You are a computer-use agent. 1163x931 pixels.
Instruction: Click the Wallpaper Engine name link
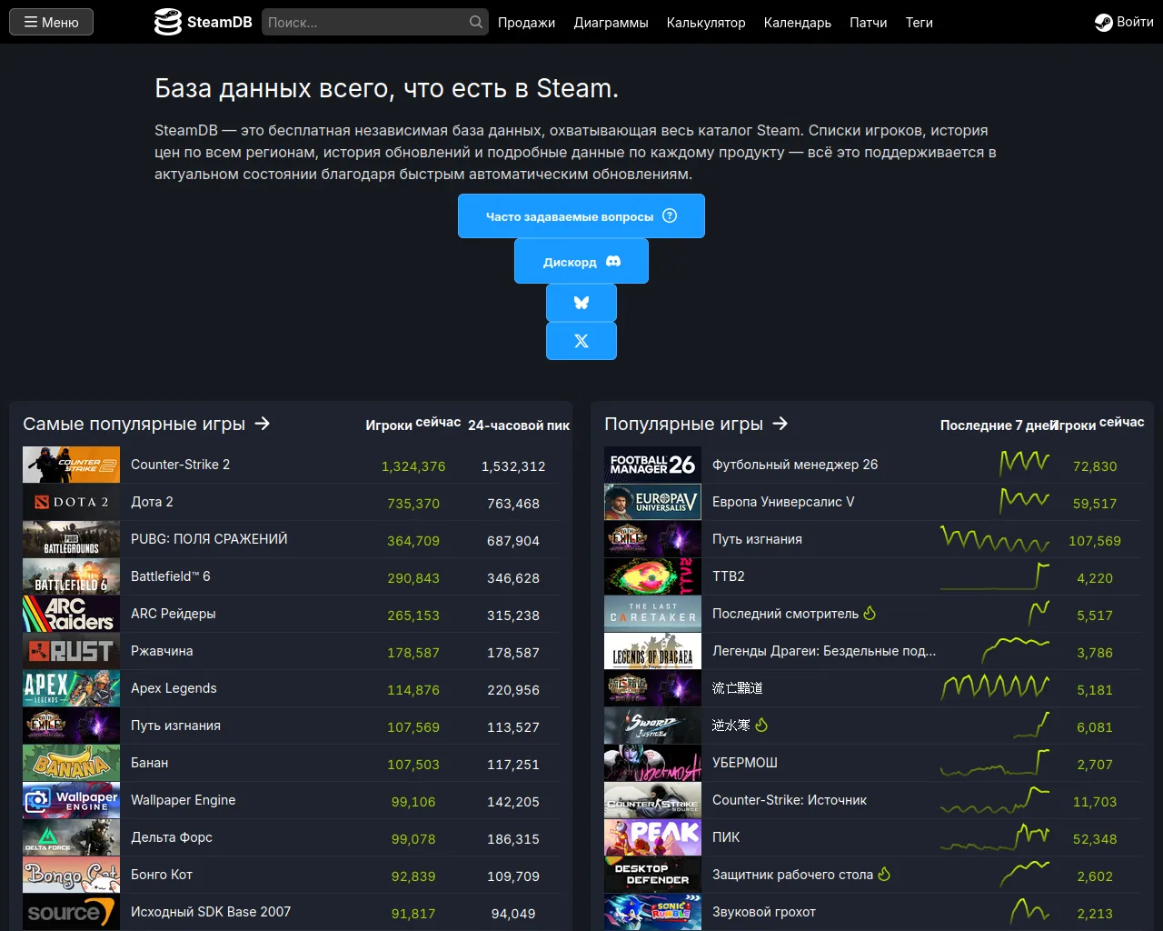pos(183,800)
